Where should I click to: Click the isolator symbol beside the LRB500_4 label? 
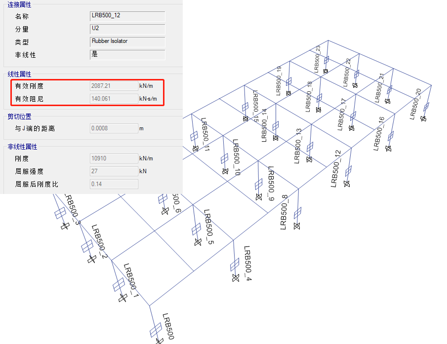click(235, 266)
